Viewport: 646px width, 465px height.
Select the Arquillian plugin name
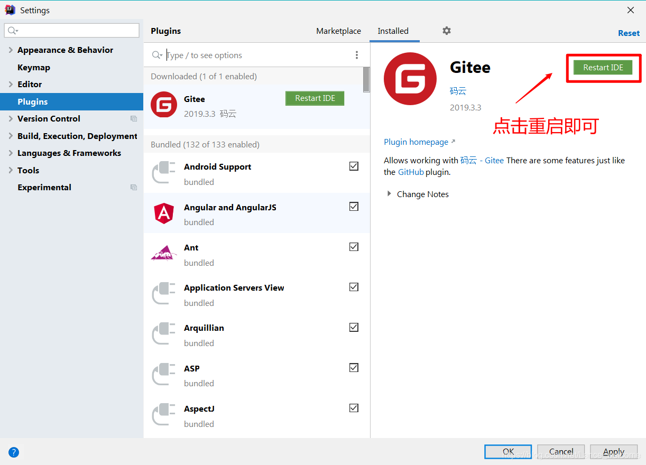[204, 328]
